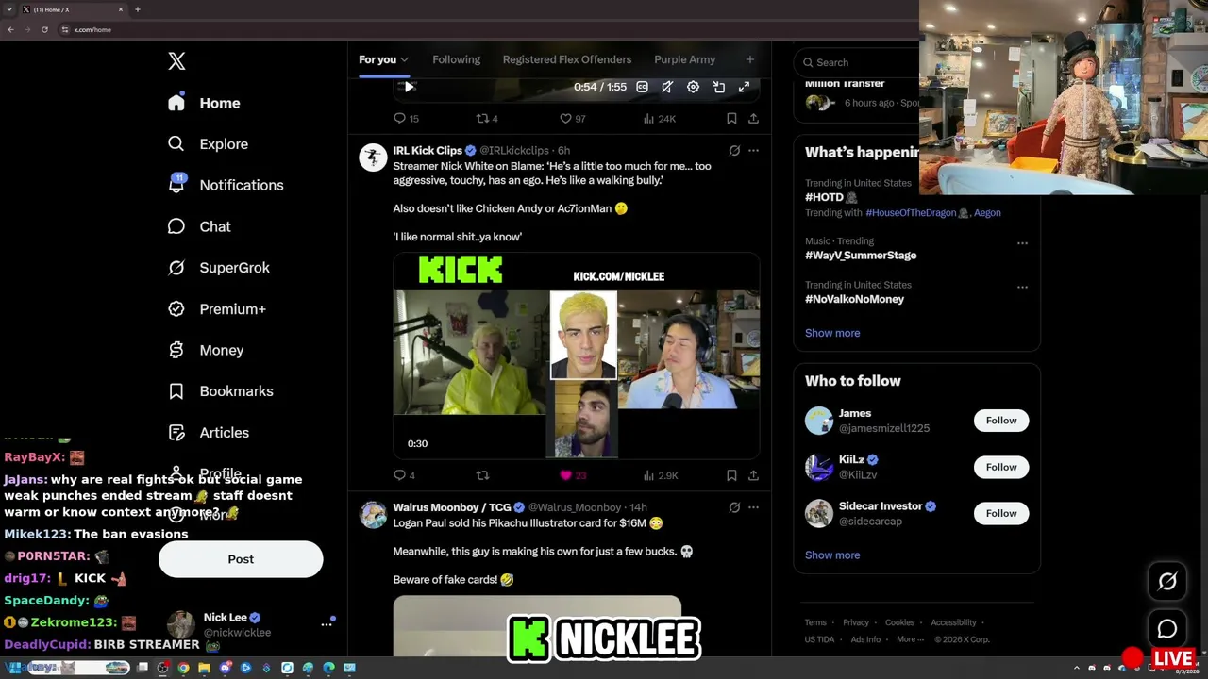Open Walrus Moonboy / TCG profile
The width and height of the screenshot is (1208, 679).
(452, 507)
